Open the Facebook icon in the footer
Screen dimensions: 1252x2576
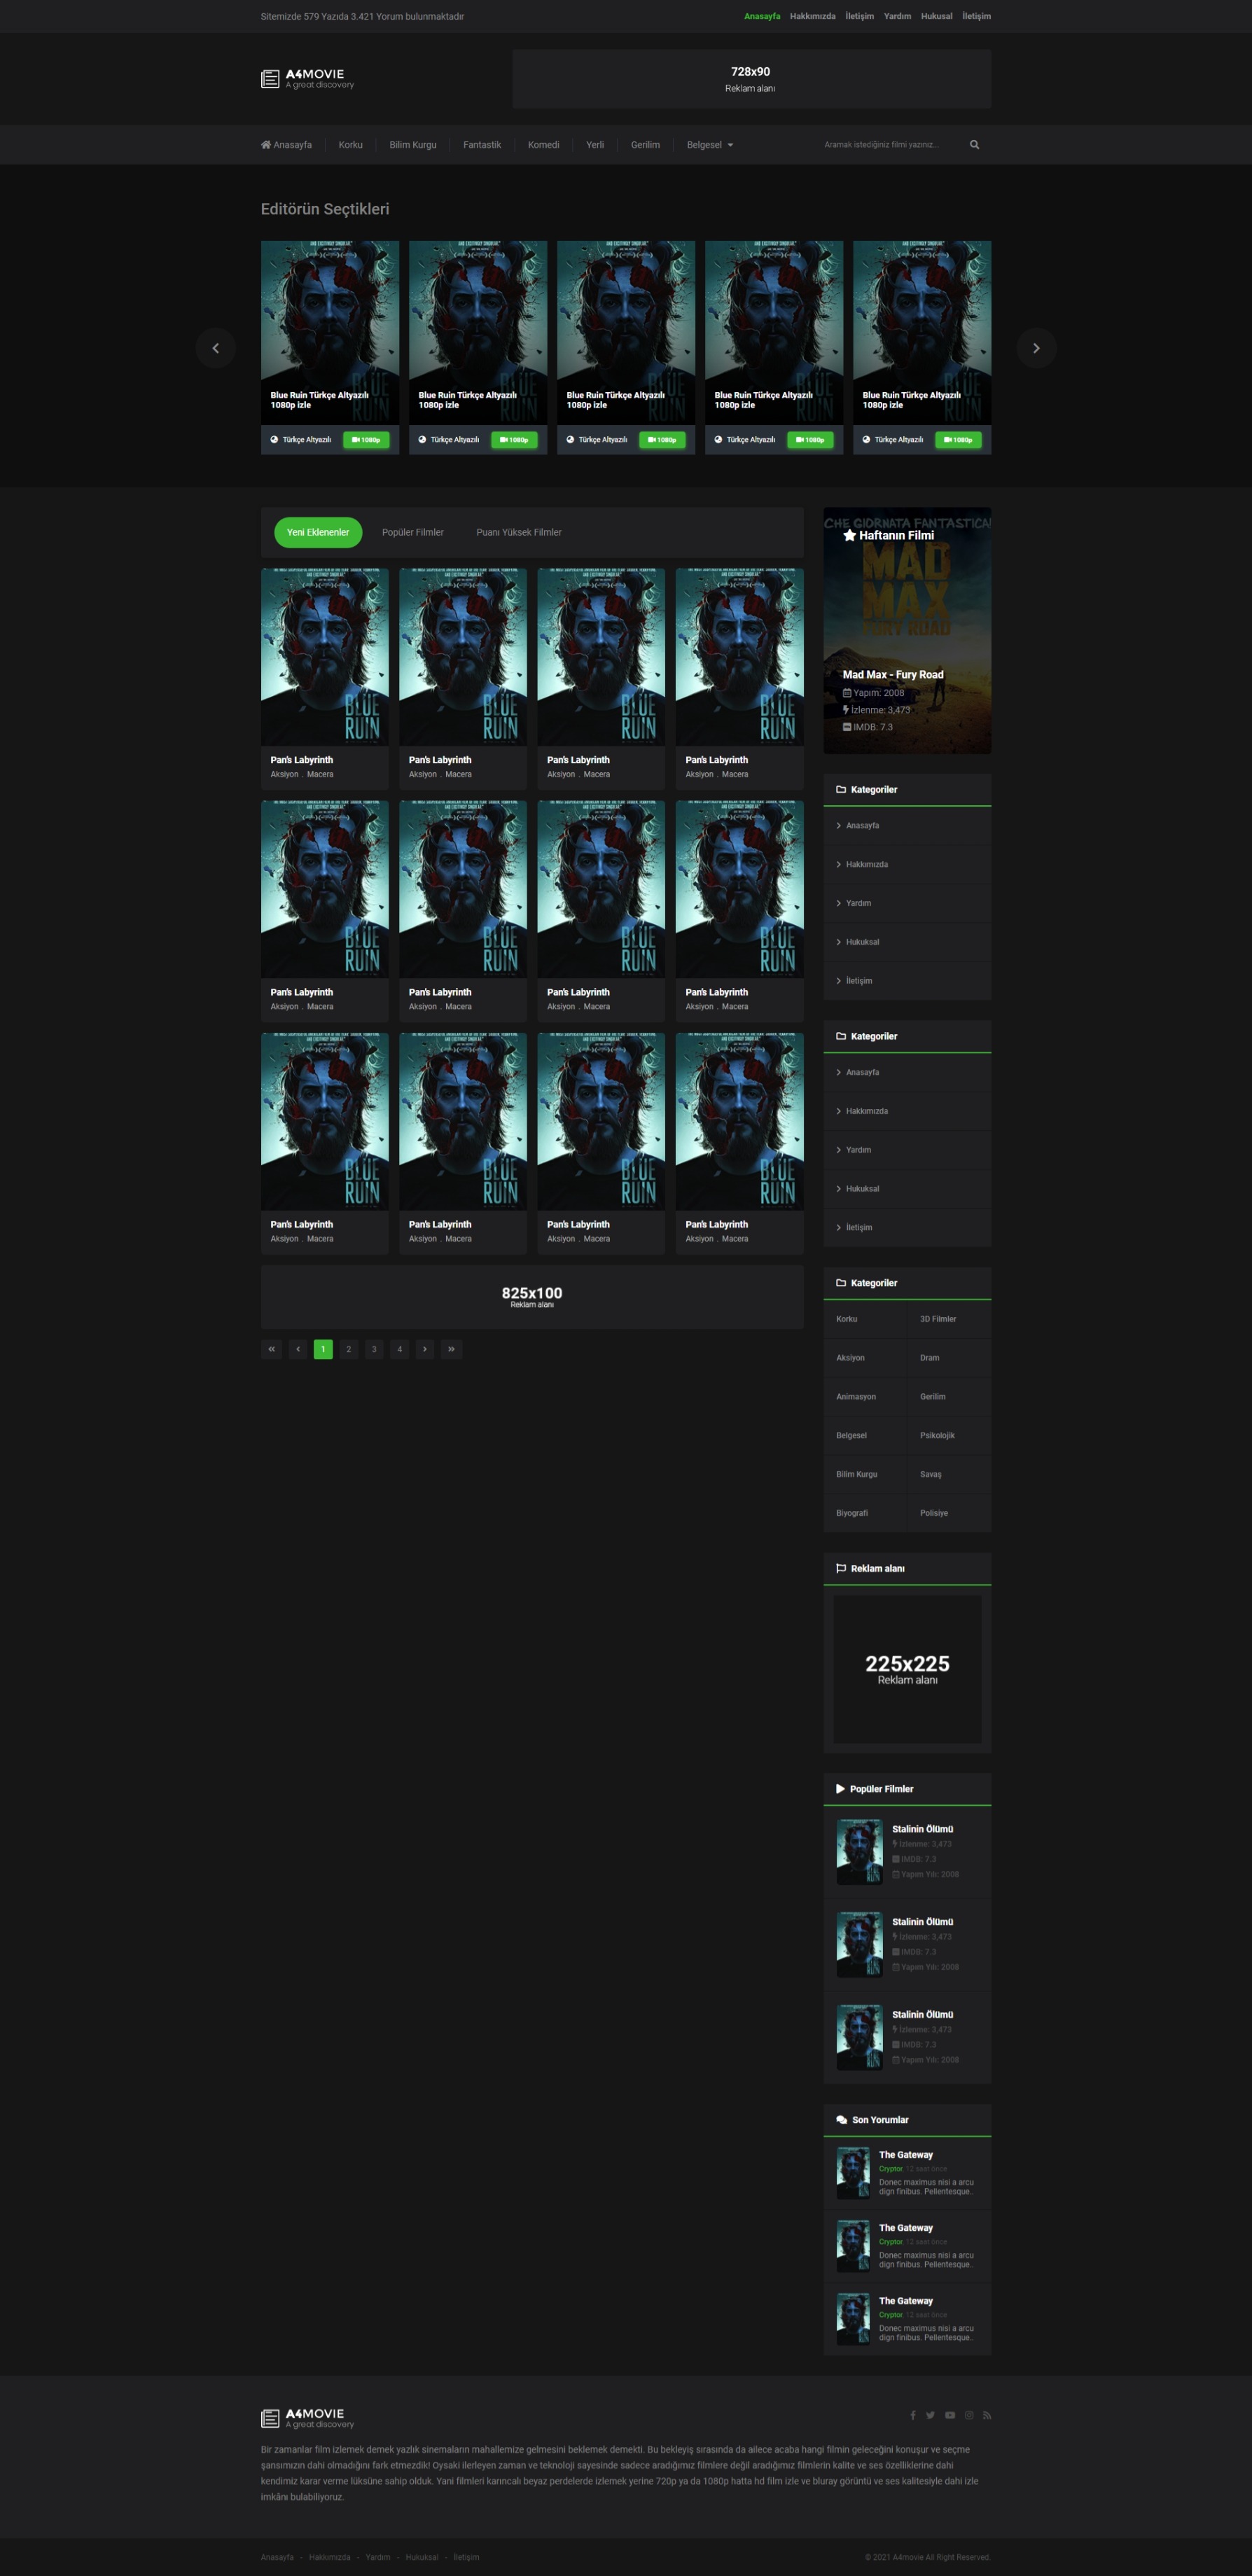click(912, 2415)
